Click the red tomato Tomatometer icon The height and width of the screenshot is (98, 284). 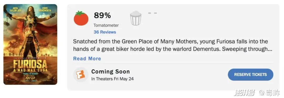(x=81, y=18)
